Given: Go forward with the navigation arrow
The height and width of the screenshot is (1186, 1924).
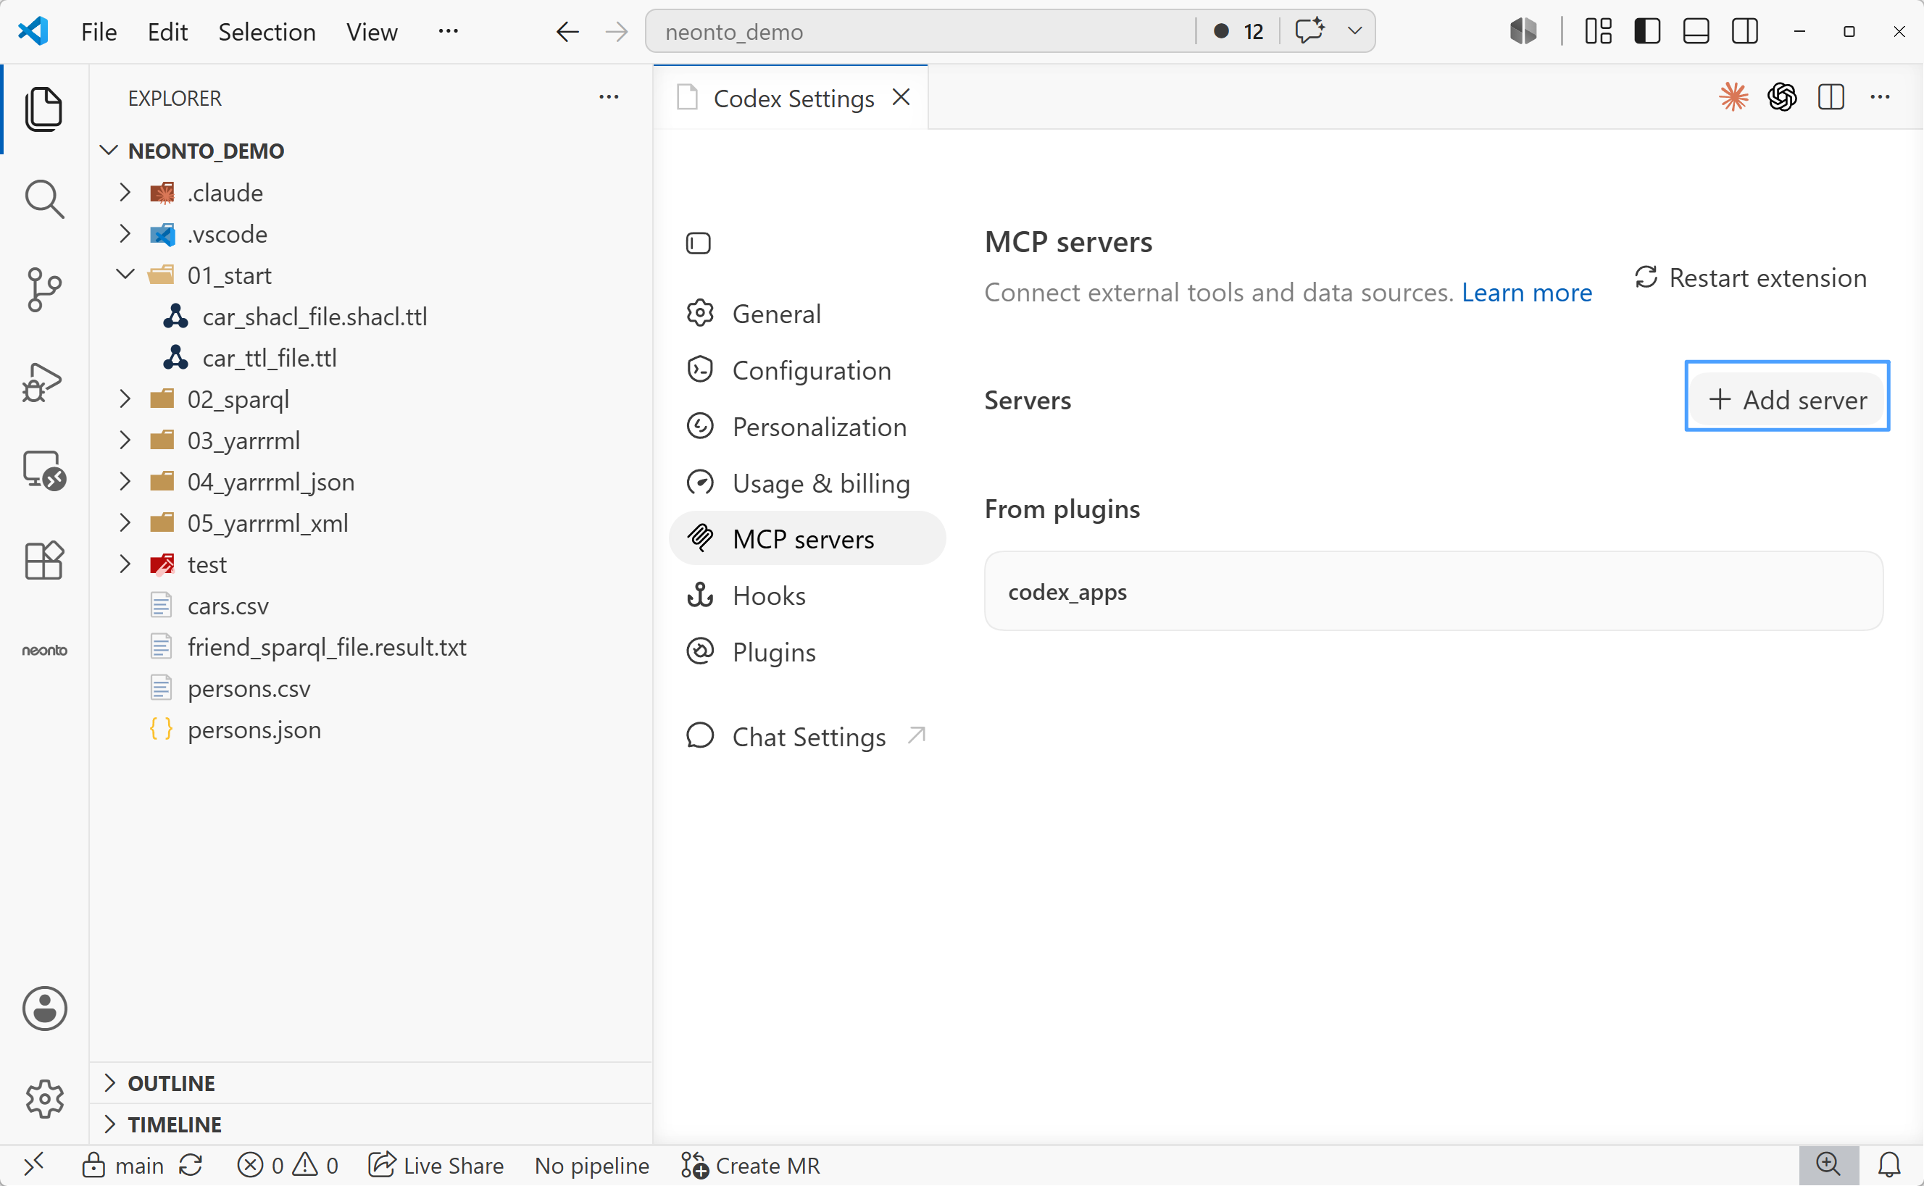Looking at the screenshot, I should pyautogui.click(x=617, y=31).
